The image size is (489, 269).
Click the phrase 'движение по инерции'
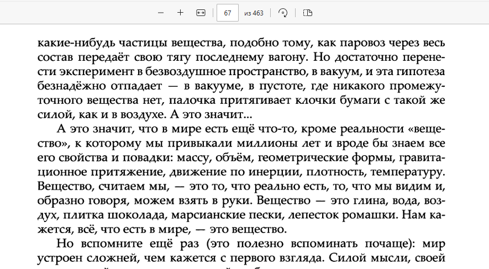coord(235,172)
